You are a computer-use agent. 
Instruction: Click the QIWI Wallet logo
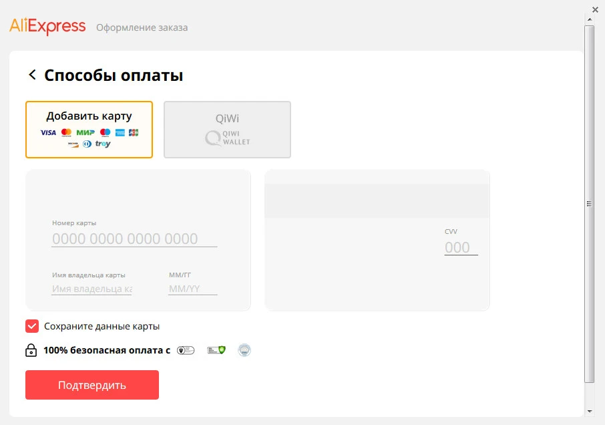pos(228,138)
